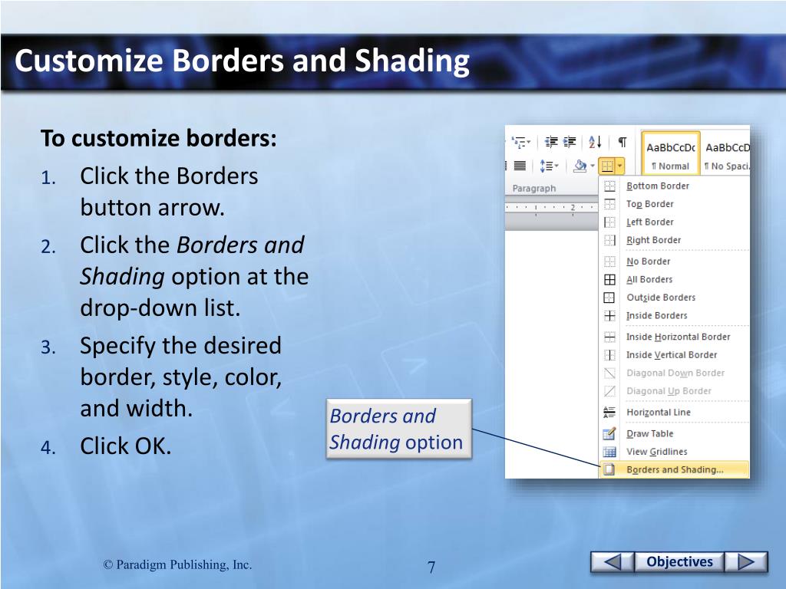Click the 'To customize borders:' heading

point(158,138)
